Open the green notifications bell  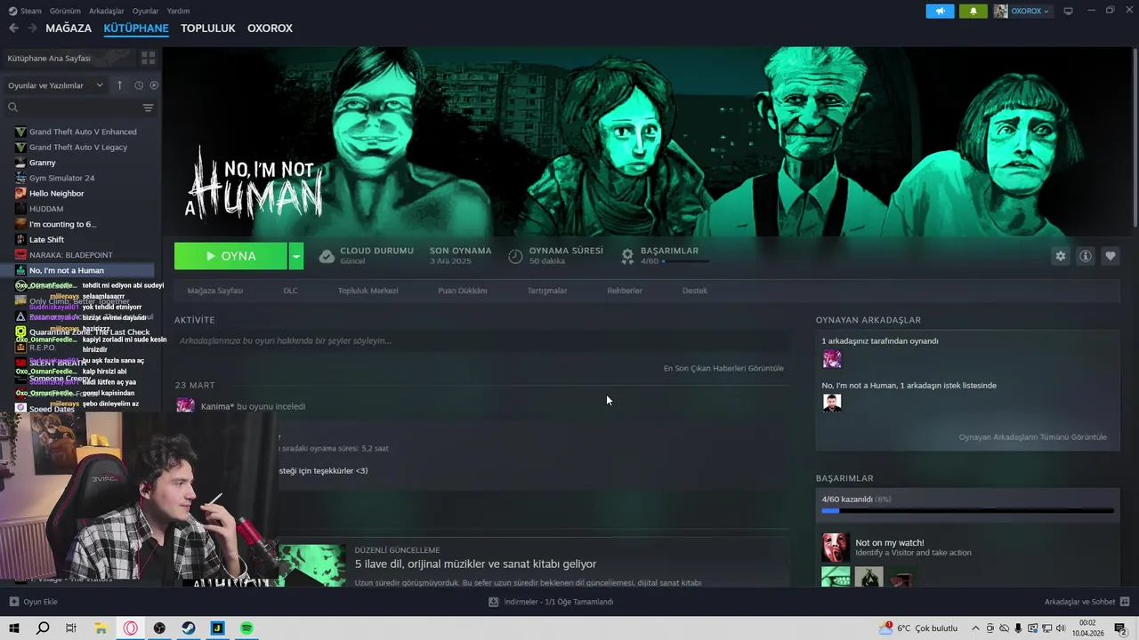(973, 11)
